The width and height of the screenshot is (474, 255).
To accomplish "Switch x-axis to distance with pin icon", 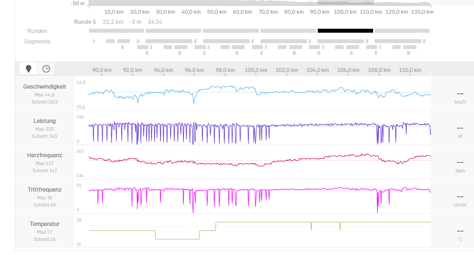I will click(28, 69).
